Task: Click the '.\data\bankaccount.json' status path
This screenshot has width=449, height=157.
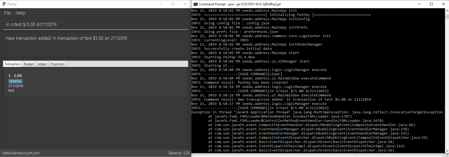Action: (20, 153)
